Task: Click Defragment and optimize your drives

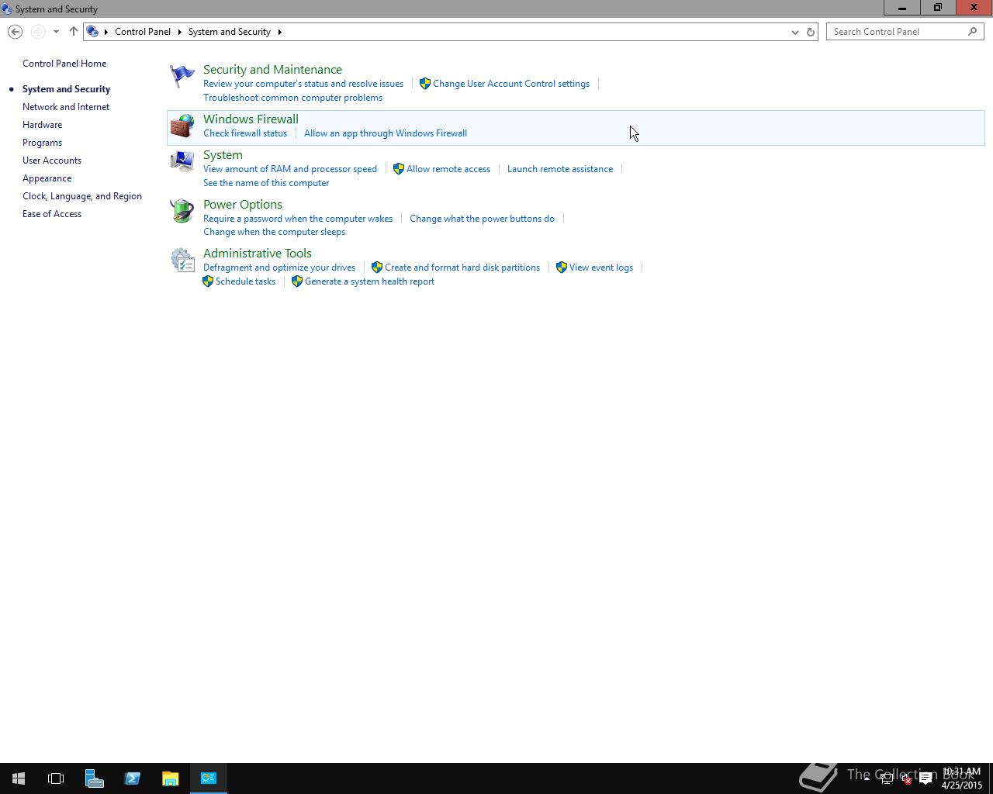Action: tap(279, 268)
